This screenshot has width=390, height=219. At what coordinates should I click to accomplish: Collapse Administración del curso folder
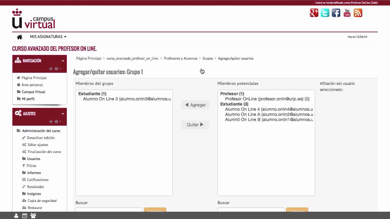pyautogui.click(x=41, y=131)
